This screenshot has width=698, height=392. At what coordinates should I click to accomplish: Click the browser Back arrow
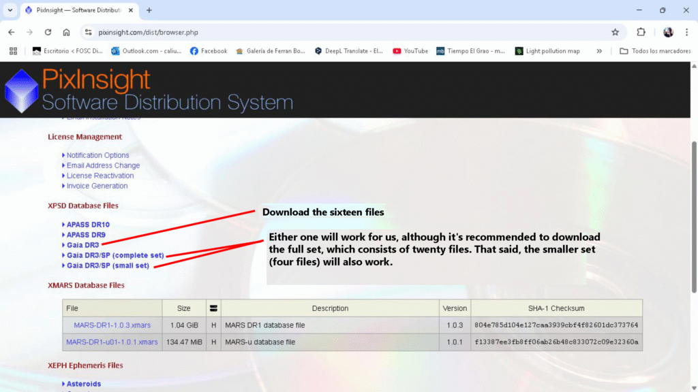pyautogui.click(x=12, y=32)
